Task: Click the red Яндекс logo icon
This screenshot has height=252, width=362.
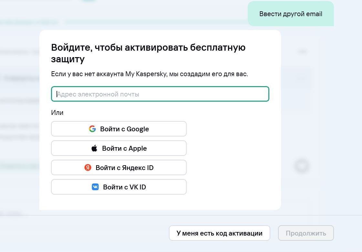Action: 88,167
